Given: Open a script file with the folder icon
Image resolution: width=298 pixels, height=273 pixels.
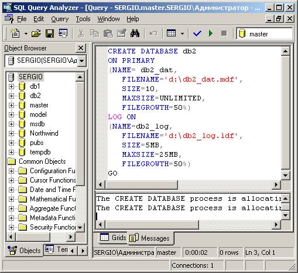Looking at the screenshot, I should point(36,33).
